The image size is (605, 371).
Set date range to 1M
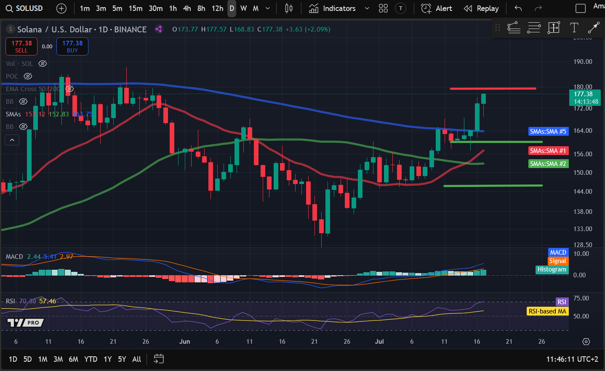click(x=43, y=359)
